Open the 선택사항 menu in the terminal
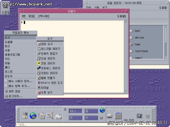This screenshot has height=127, width=170. [44, 16]
